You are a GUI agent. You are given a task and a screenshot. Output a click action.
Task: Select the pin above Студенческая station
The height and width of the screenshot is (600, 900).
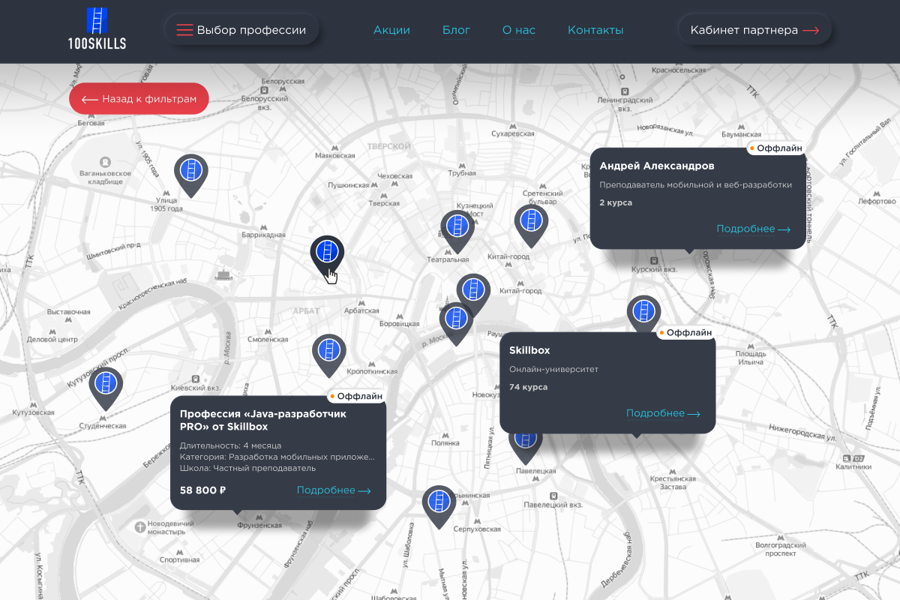click(x=106, y=384)
